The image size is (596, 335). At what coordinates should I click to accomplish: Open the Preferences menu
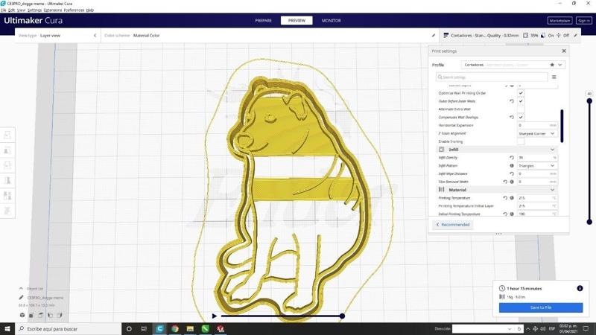point(74,10)
